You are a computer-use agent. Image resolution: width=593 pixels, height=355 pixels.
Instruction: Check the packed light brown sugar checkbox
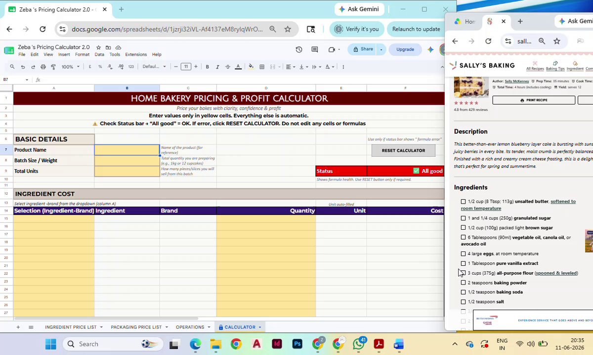point(463,227)
